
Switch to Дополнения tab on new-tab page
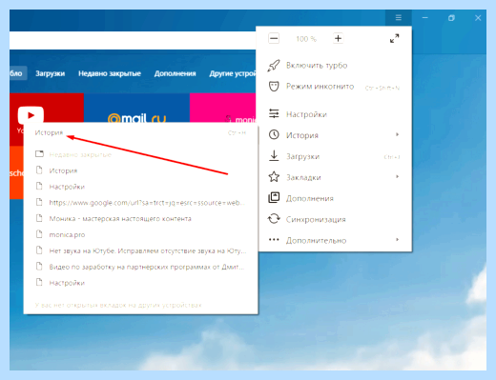coord(175,73)
